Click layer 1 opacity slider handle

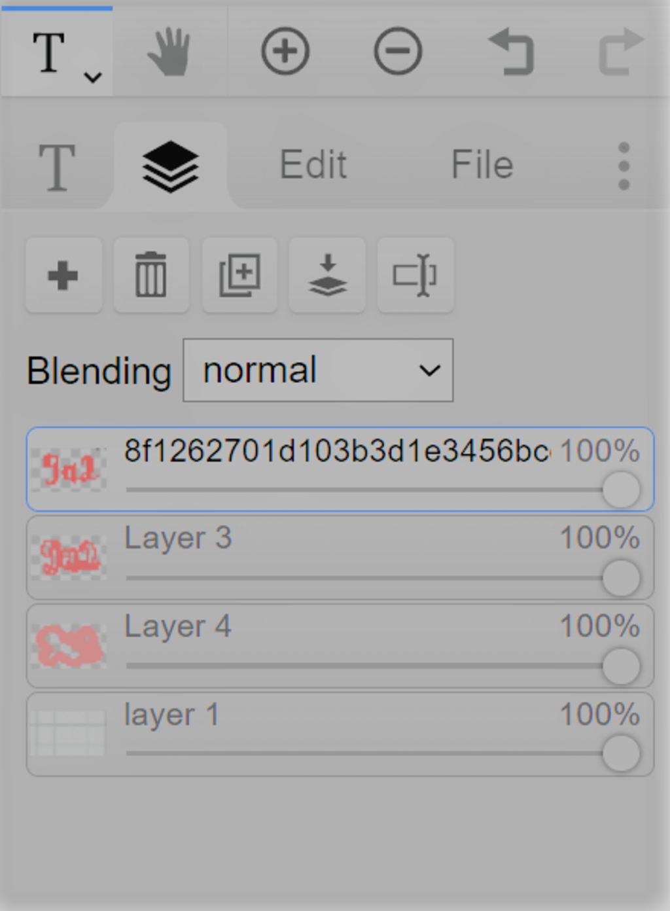point(621,754)
